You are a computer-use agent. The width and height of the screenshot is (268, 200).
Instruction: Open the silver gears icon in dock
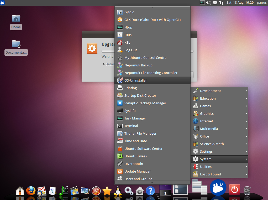point(129,191)
